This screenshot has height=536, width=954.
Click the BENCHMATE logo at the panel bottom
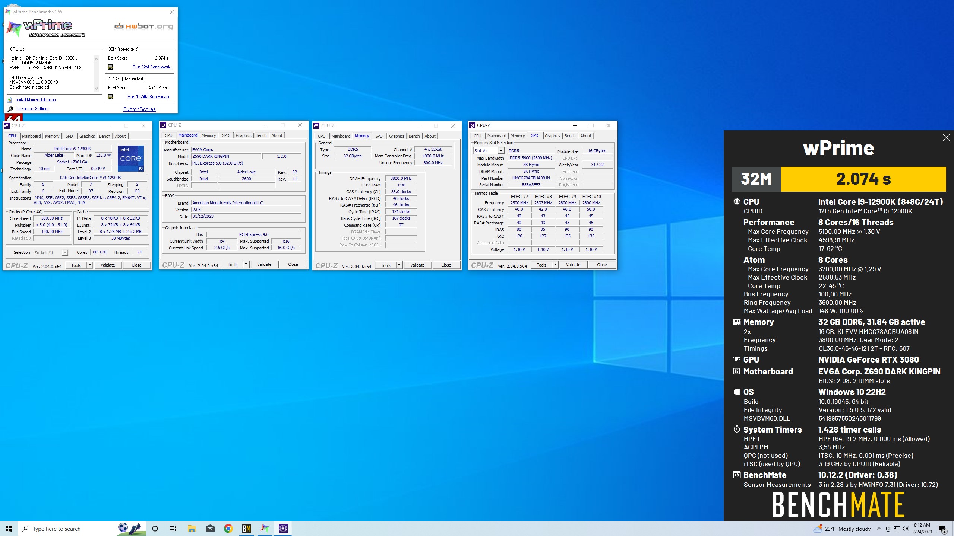pyautogui.click(x=838, y=505)
